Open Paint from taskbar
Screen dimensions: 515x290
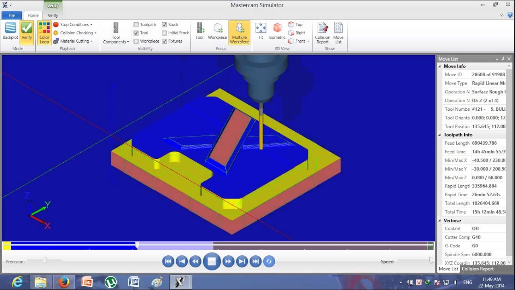(x=157, y=282)
